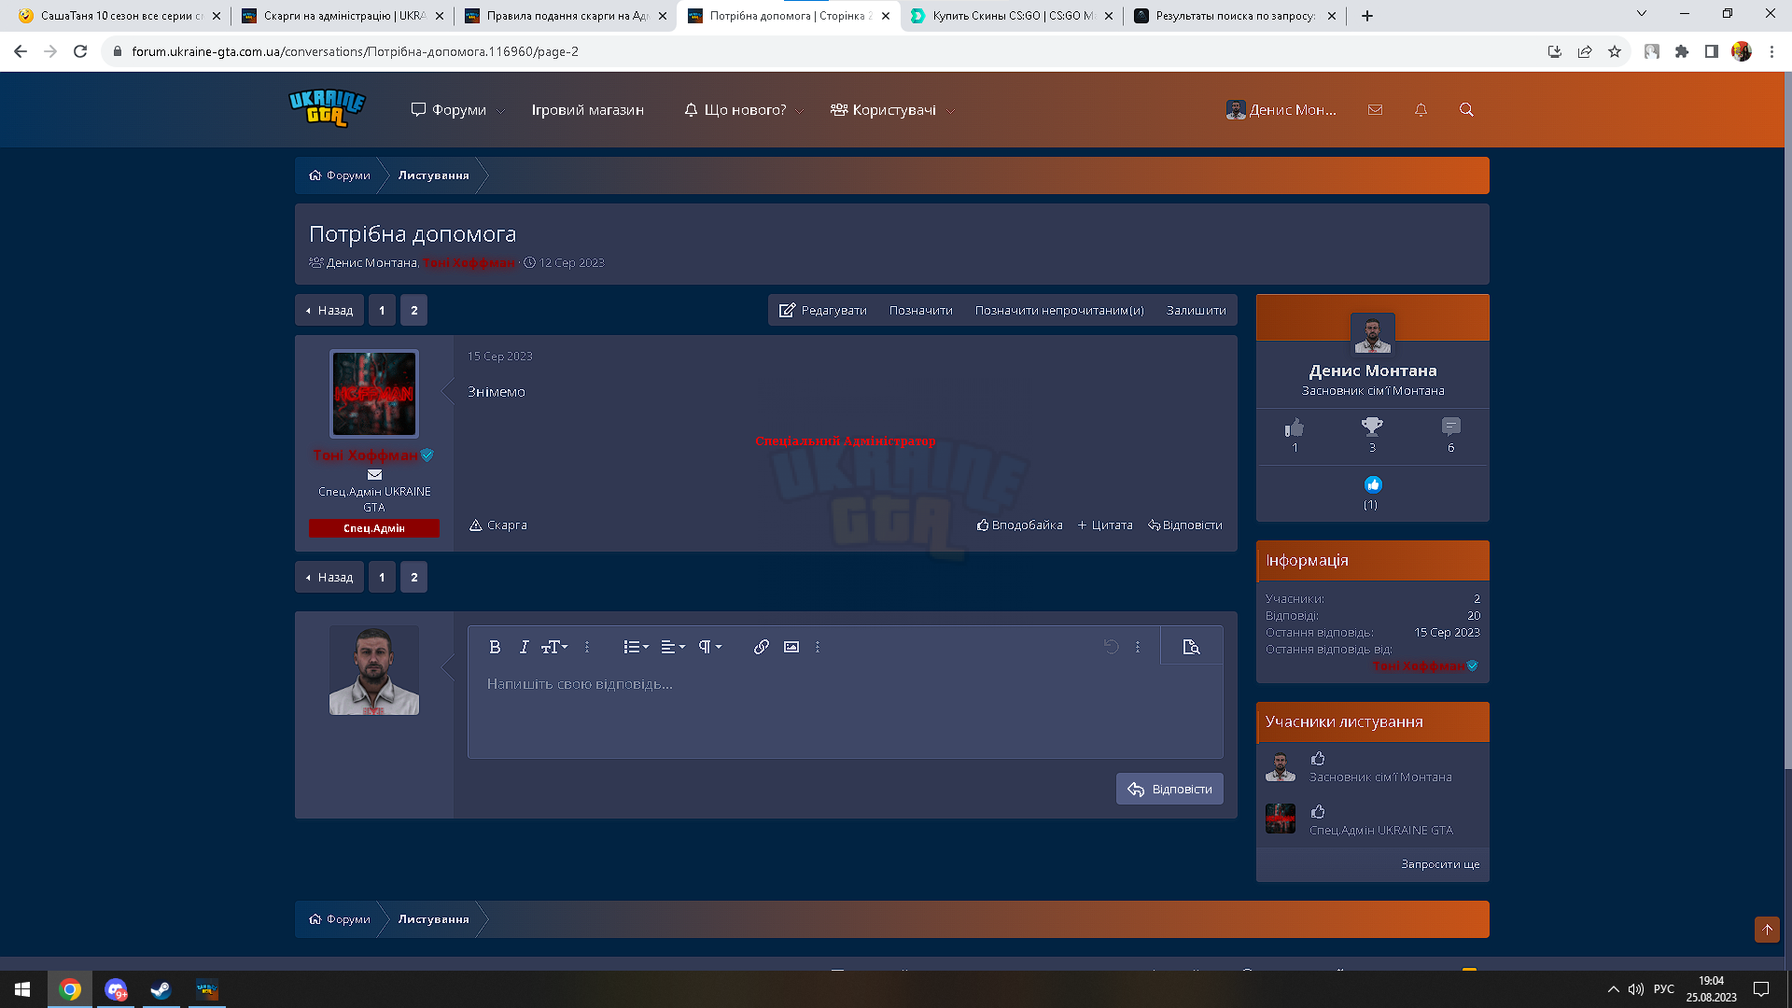Switch to Купить Скины CS:GO tab
The height and width of the screenshot is (1008, 1792).
1013,16
